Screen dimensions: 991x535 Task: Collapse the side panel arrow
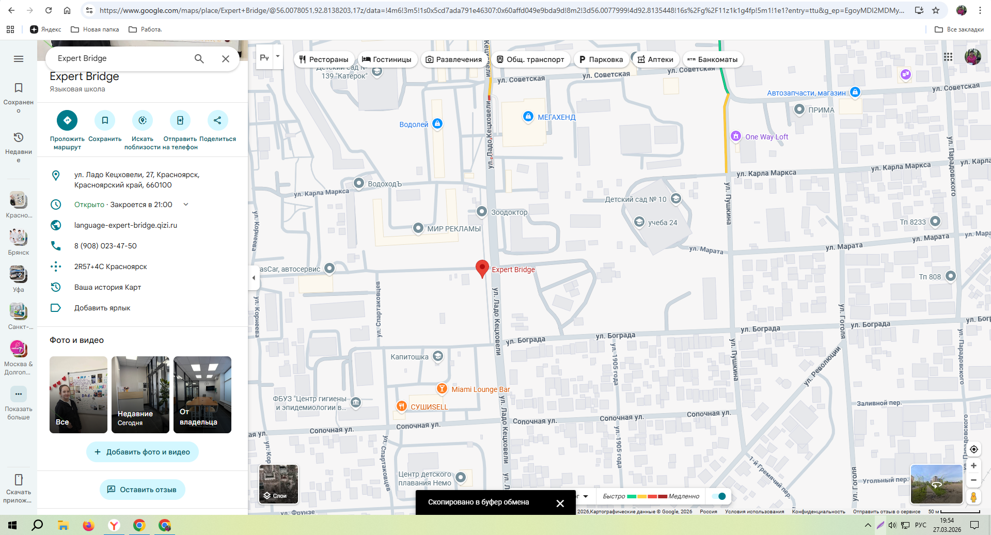(x=254, y=278)
